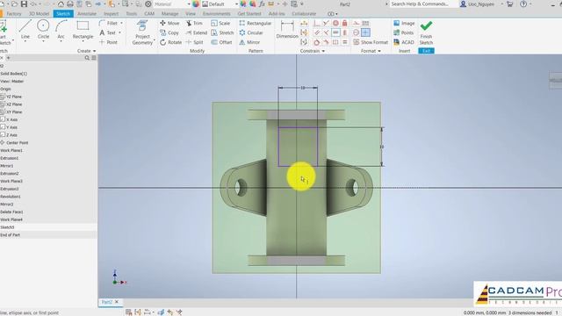Select the Extend tool

(197, 32)
